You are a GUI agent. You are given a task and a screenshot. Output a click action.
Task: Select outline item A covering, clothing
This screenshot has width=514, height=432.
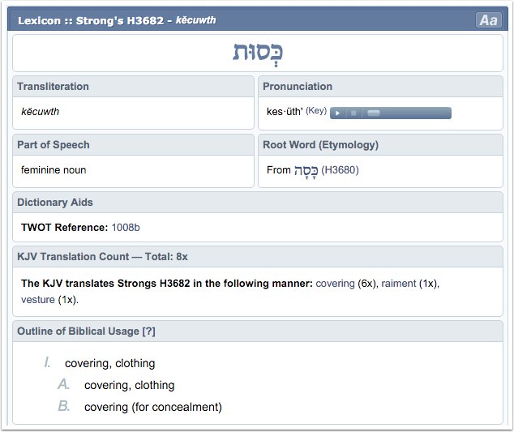129,385
